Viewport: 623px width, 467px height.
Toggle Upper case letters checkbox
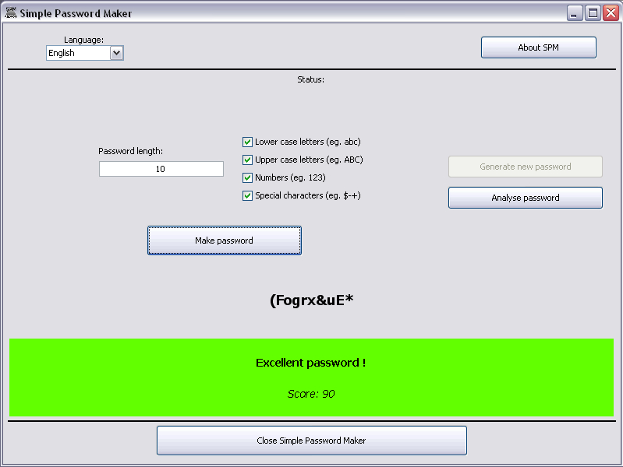point(247,160)
